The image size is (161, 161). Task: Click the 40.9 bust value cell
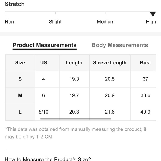pos(145,112)
